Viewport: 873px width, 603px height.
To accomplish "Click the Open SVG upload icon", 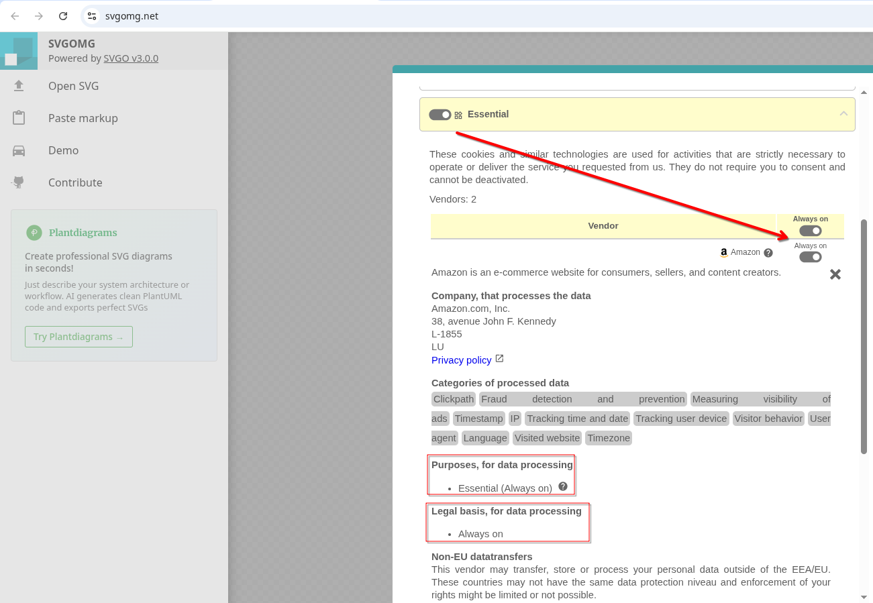I will pyautogui.click(x=19, y=86).
